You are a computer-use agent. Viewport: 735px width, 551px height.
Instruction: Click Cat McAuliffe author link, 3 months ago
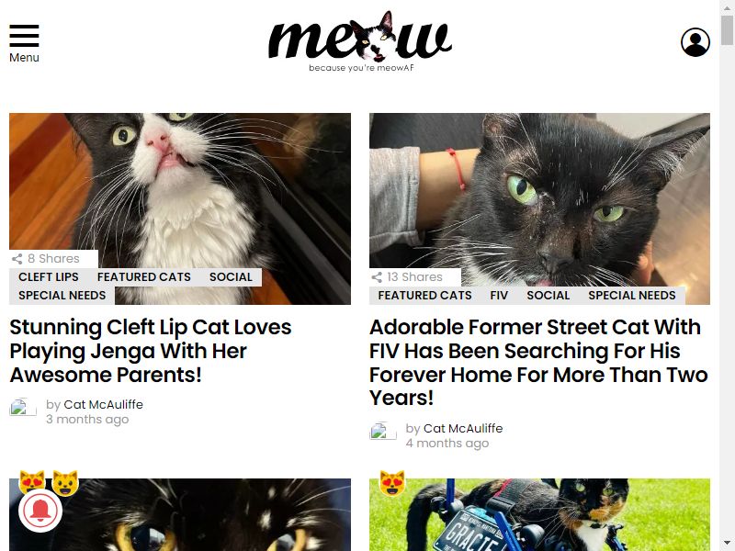103,404
